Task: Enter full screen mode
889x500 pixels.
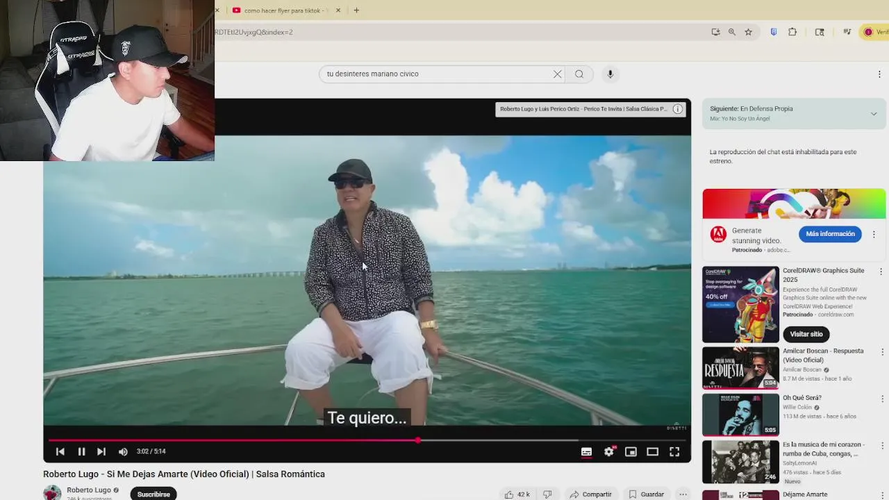Action: click(674, 451)
